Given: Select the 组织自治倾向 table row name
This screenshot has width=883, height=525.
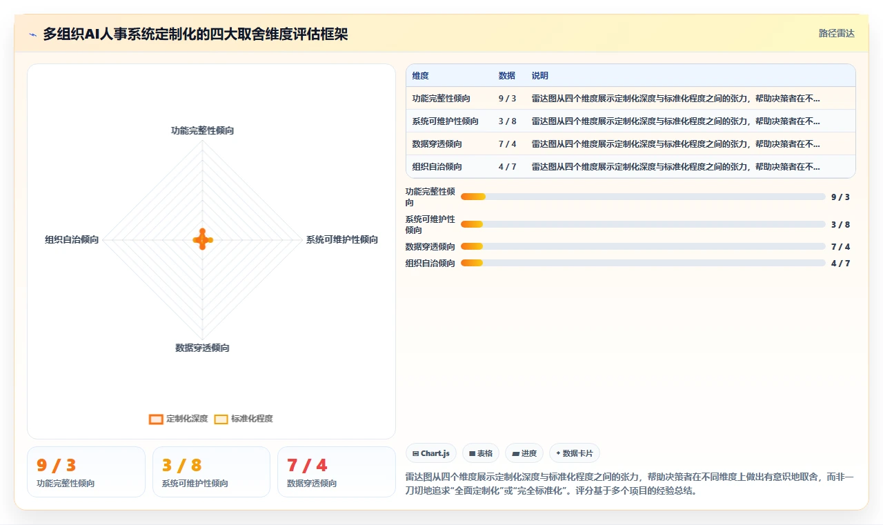Looking at the screenshot, I should (437, 167).
